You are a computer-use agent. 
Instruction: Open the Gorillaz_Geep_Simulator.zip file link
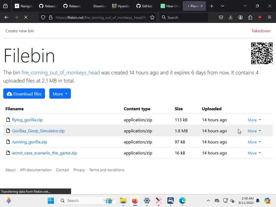click(x=38, y=131)
